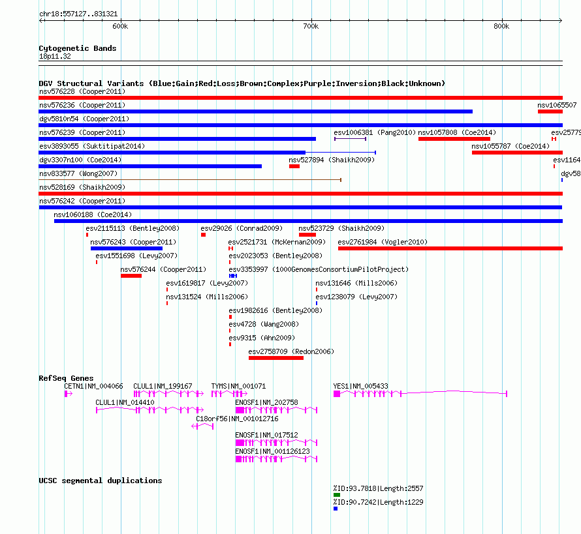Click esv9315 (Ahn2009) label
This screenshot has width=581, height=534.
262,338
